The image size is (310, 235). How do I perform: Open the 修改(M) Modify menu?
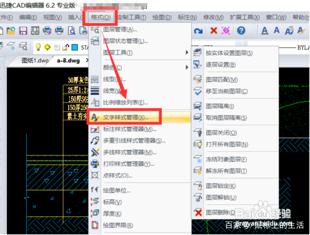(x=213, y=17)
